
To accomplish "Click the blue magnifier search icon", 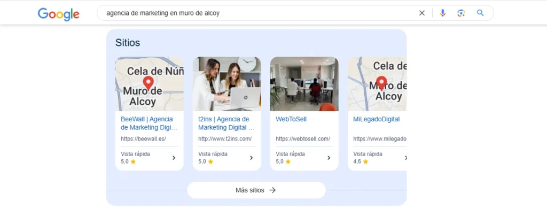I will pyautogui.click(x=480, y=13).
